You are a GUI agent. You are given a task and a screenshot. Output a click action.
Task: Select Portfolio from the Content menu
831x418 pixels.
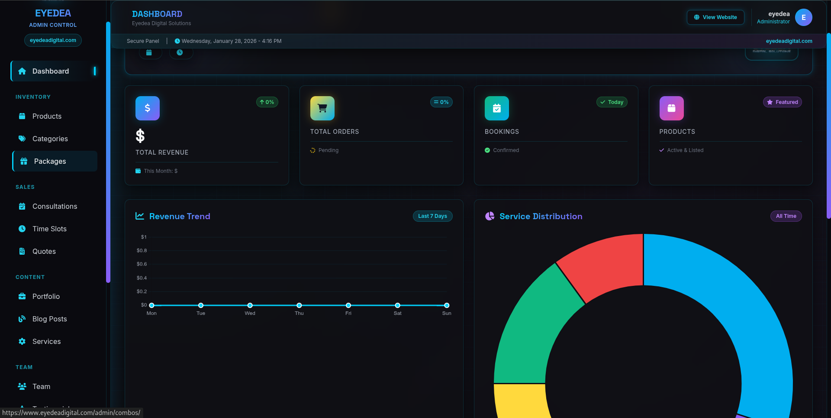(46, 296)
